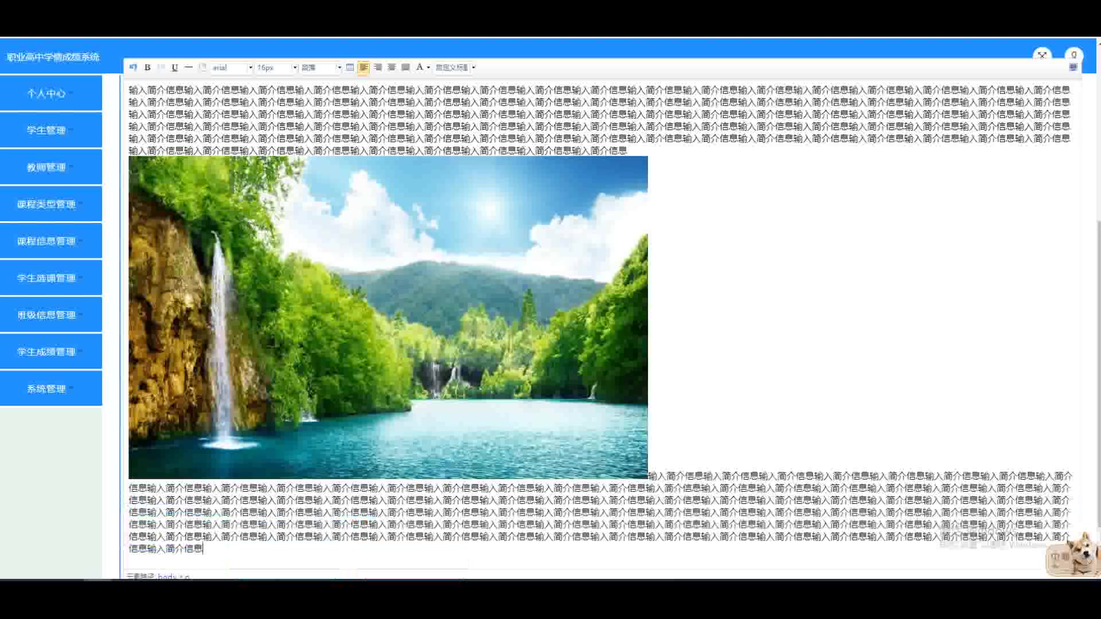Click the font color A icon

pyautogui.click(x=419, y=67)
